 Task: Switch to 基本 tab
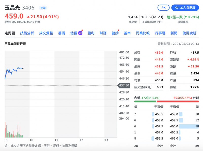tap(127, 33)
